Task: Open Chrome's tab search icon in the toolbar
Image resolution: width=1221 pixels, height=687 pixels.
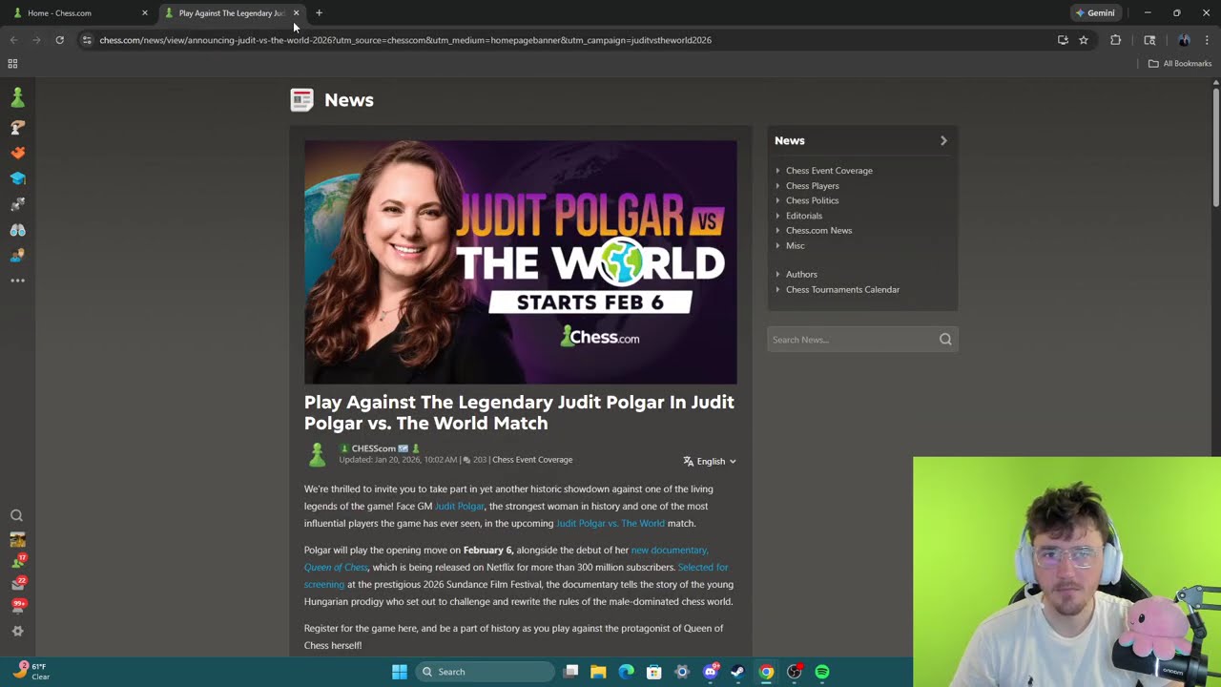Action: click(1149, 40)
